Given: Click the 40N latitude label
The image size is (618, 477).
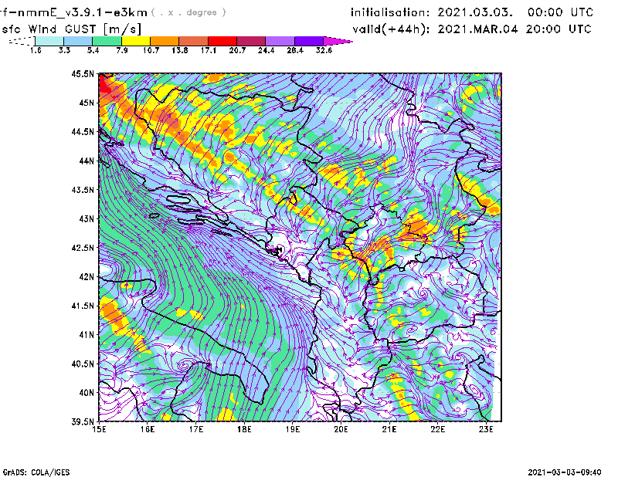Looking at the screenshot, I should pos(87,393).
